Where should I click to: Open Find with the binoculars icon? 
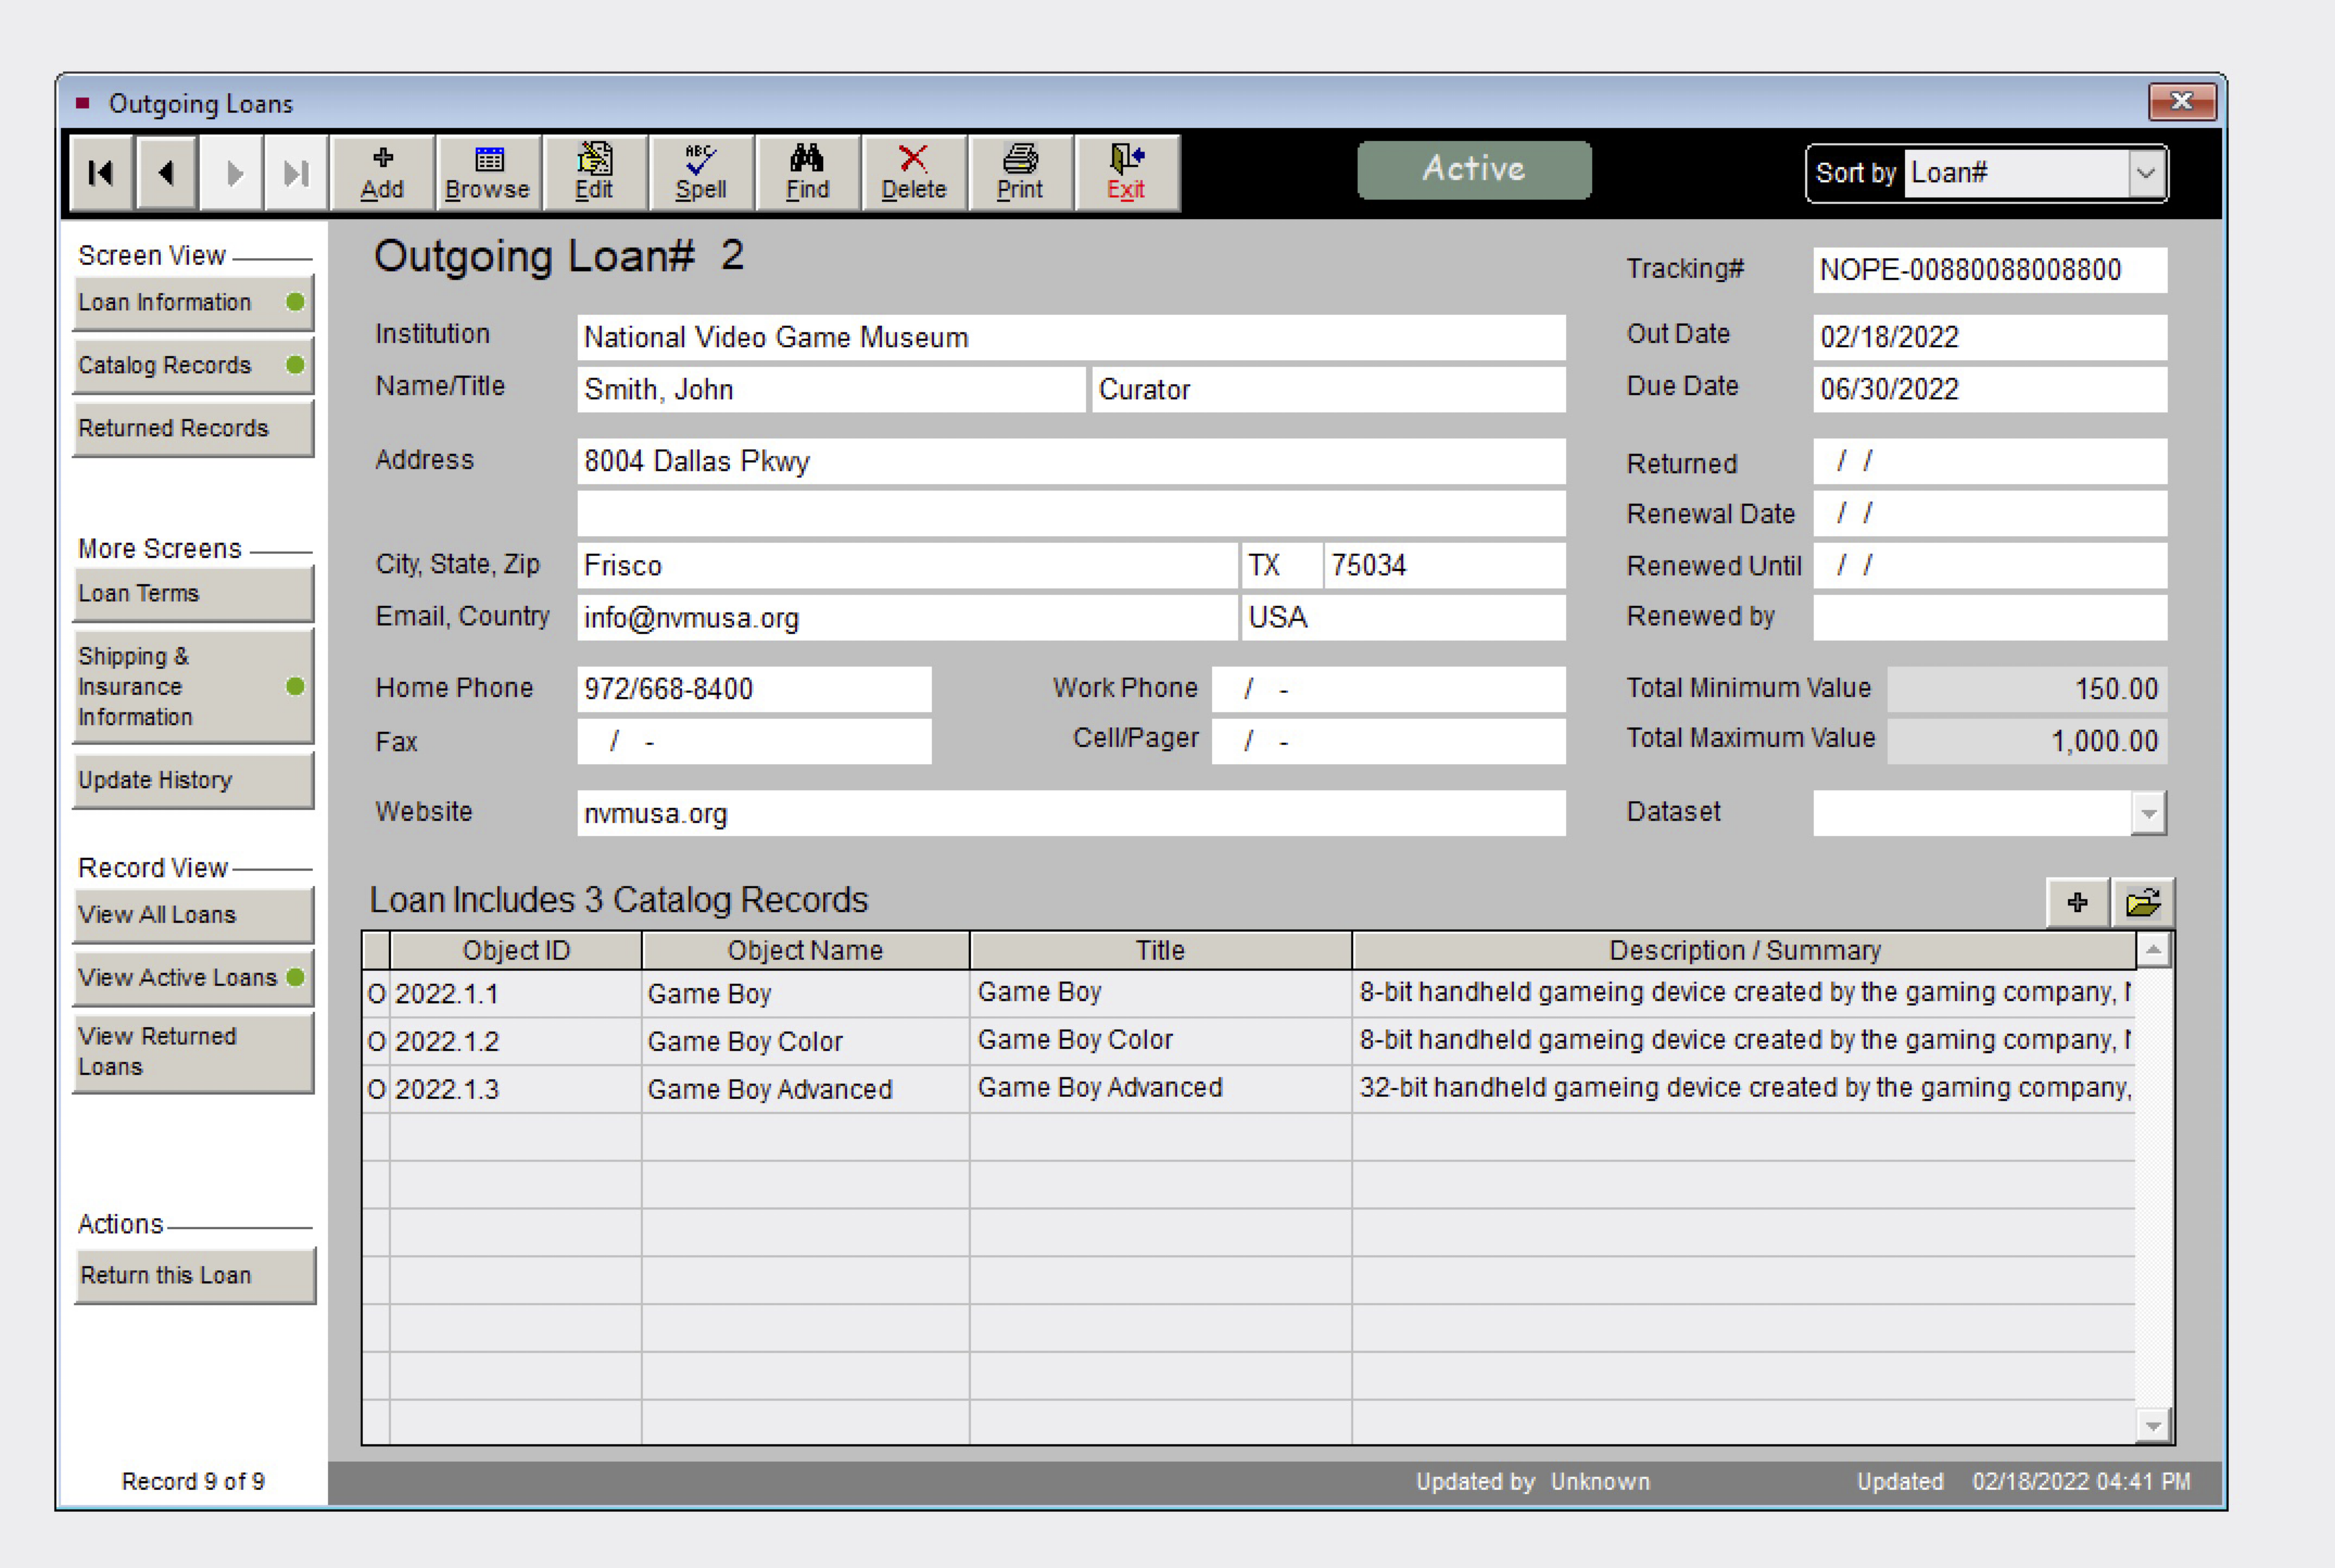click(807, 173)
